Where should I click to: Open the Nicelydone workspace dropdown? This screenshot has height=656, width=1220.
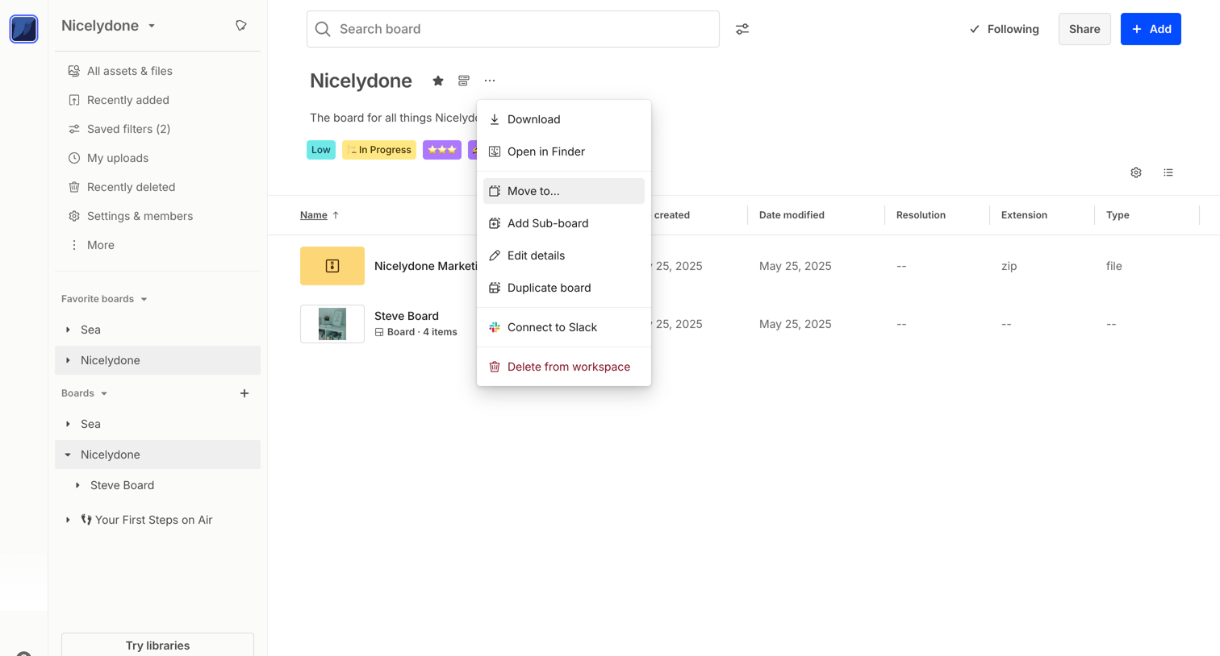pyautogui.click(x=108, y=26)
